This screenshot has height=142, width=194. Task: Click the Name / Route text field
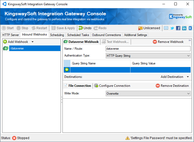click(x=148, y=49)
